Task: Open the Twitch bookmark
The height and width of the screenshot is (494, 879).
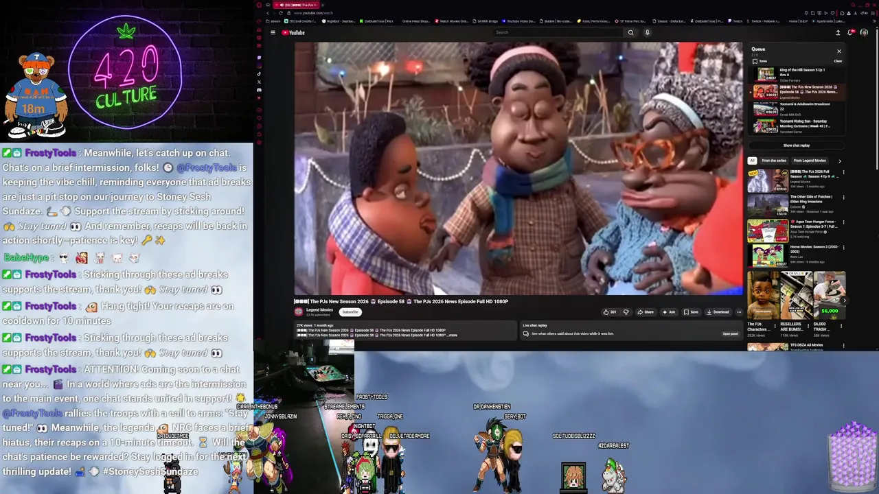Action: pos(735,21)
